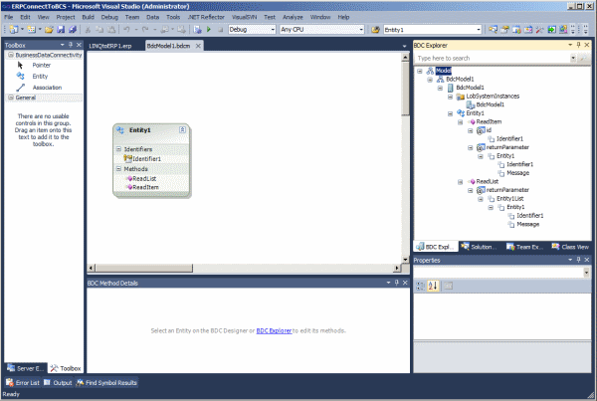Collapse the BusinessDataConnectivity toolbox group

(x=11, y=55)
